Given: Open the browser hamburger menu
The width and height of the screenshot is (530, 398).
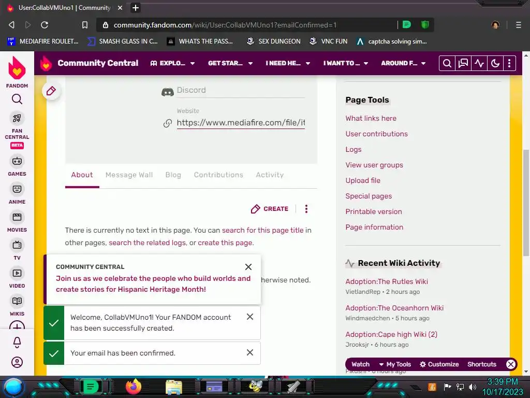Looking at the screenshot, I should tap(518, 25).
